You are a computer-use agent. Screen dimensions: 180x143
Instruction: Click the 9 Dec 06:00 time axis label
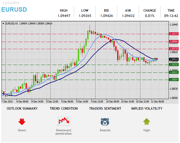pyautogui.click(x=67, y=102)
